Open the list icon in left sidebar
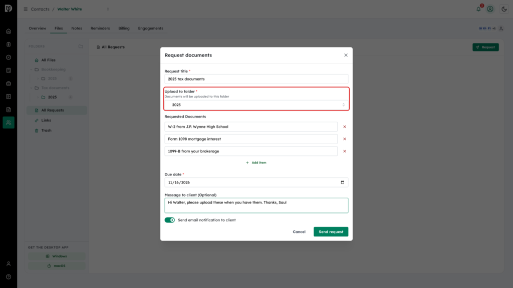The image size is (513, 288). 9,96
